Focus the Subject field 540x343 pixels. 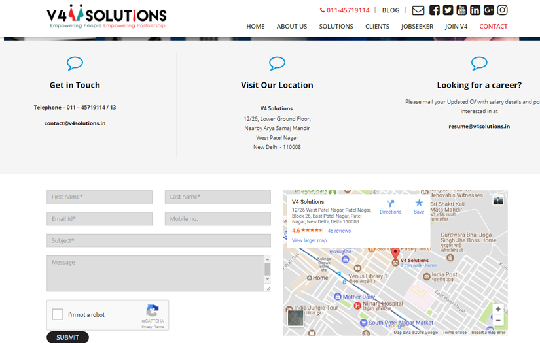click(x=158, y=240)
